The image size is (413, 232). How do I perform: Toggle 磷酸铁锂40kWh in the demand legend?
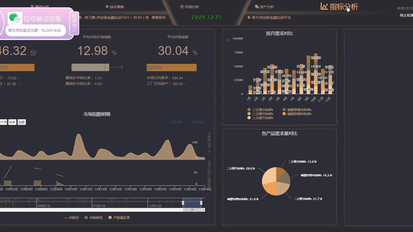(297, 110)
